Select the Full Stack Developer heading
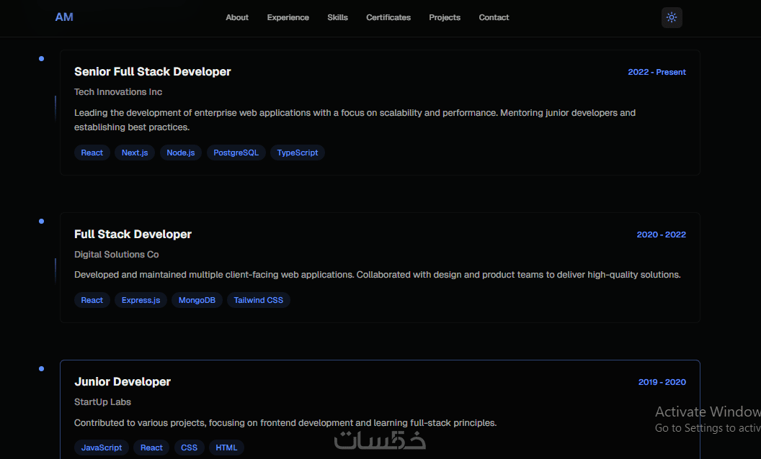This screenshot has width=761, height=459. [x=133, y=234]
